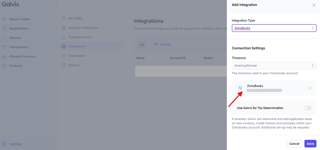Click the Nexus Tracker pin icon
The height and width of the screenshot is (150, 320).
point(4,19)
